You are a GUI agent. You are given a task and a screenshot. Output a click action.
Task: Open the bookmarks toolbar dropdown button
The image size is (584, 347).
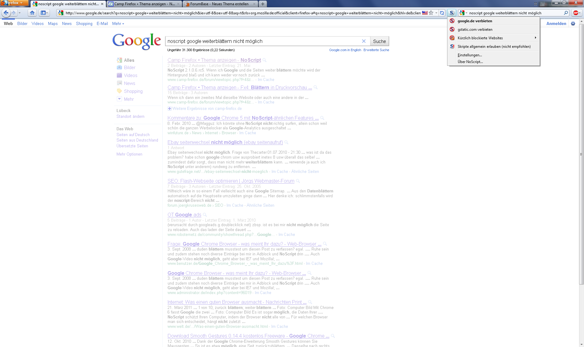point(44,13)
